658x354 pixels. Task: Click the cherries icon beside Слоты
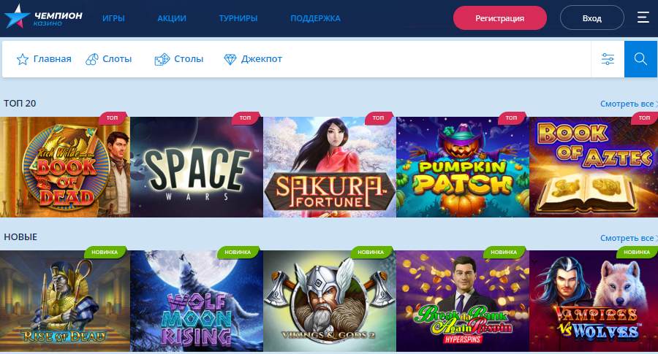[92, 59]
